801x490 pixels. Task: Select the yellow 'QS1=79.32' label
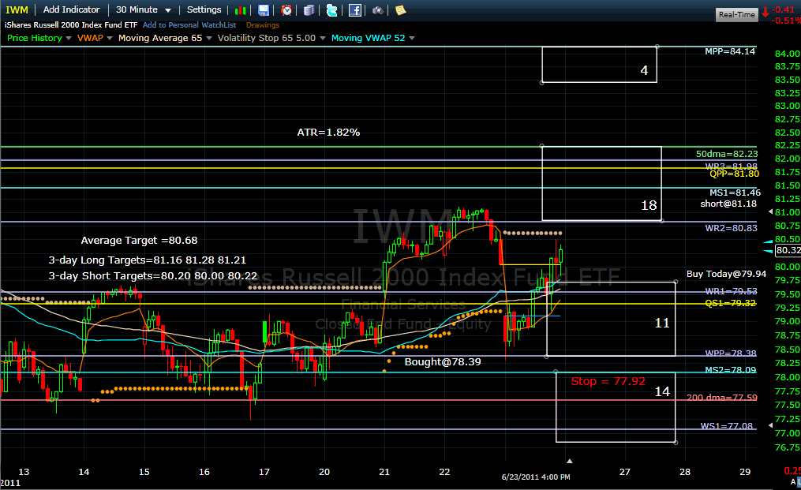731,304
